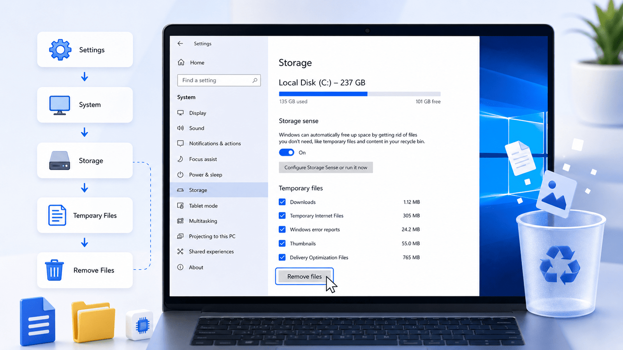This screenshot has width=623, height=350.
Task: Click the blue document icon at bottom left
Action: click(37, 321)
